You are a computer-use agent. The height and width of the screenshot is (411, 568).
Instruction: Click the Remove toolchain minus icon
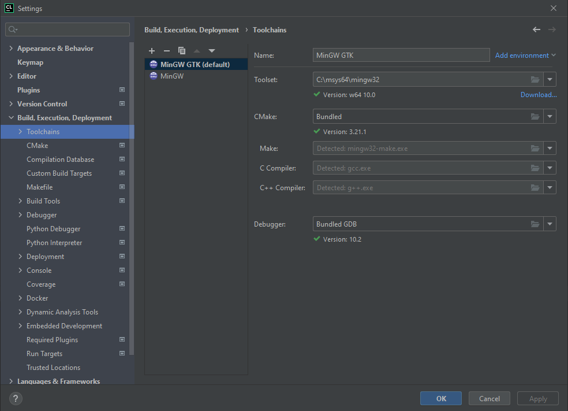167,51
